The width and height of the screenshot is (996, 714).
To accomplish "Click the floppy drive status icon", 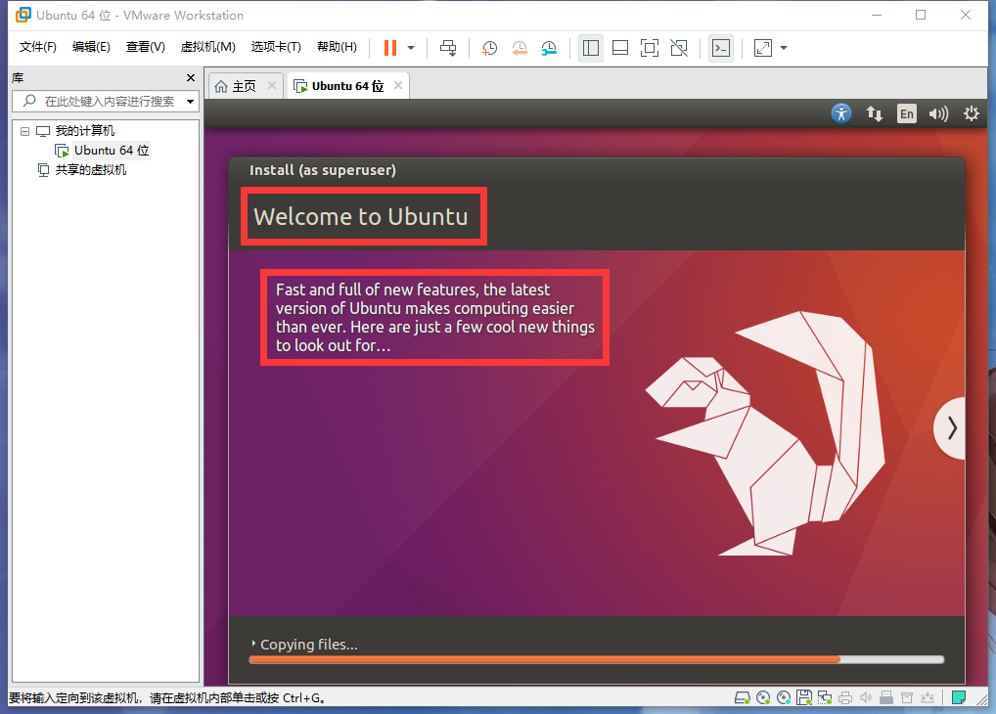I will point(804,698).
